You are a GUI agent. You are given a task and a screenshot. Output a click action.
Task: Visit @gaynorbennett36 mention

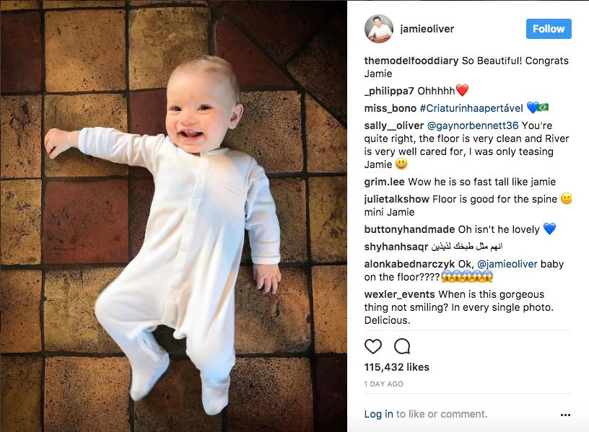pos(473,125)
